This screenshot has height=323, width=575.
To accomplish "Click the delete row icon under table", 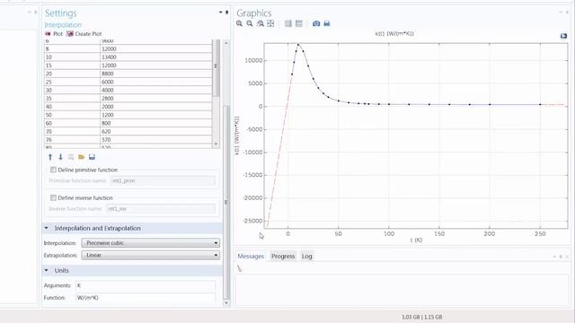I will pyautogui.click(x=71, y=157).
